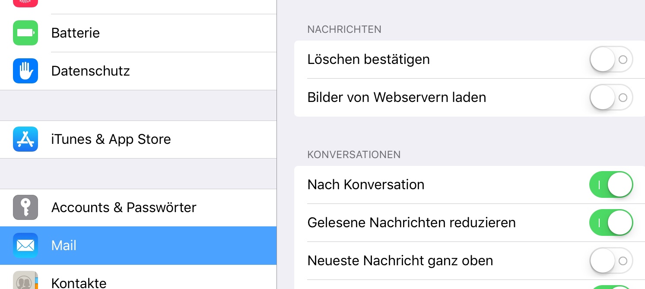
Task: Open Accounts & Passwörter settings
Action: [x=124, y=207]
